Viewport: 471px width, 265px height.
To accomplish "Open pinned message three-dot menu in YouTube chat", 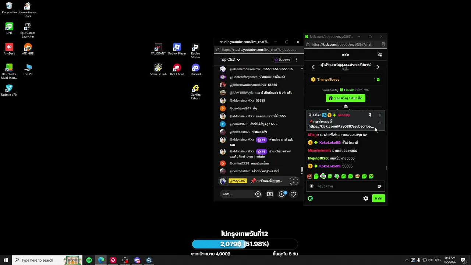I will (x=294, y=181).
